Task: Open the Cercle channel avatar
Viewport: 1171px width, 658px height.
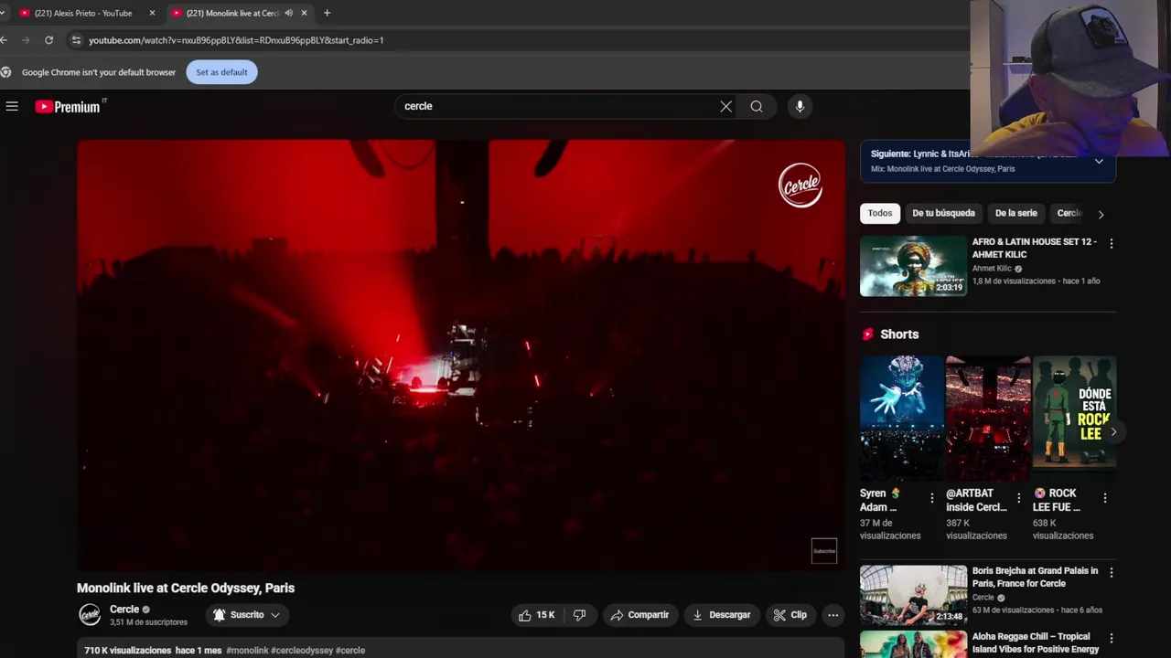Action: [90, 615]
